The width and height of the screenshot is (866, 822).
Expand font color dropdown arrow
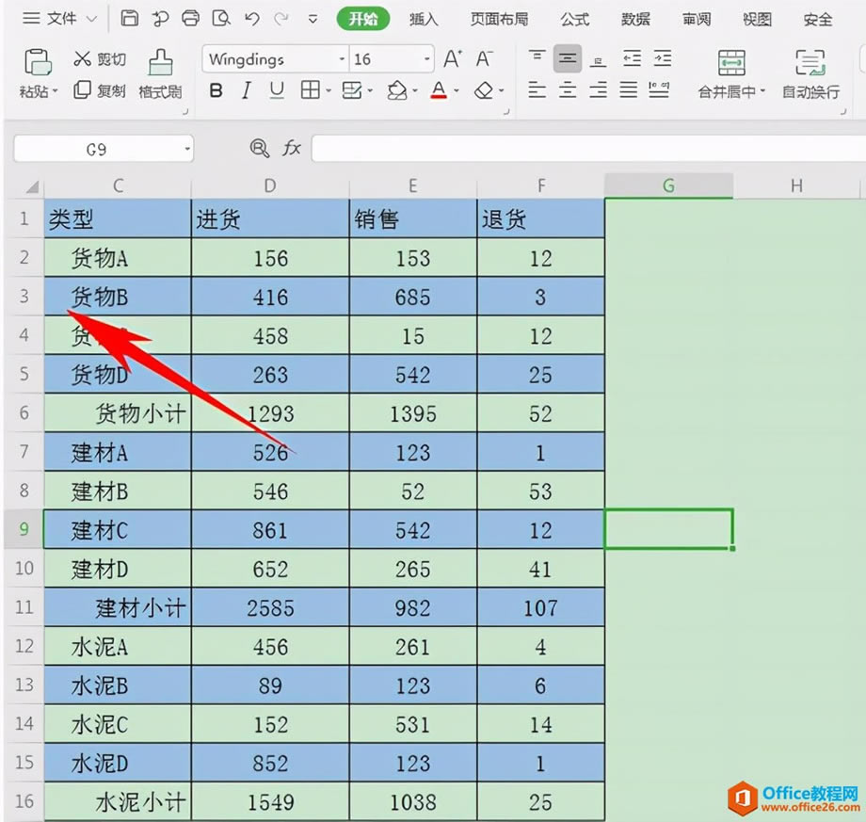tap(457, 90)
